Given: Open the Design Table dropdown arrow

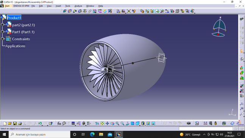Looking at the screenshot, I should point(75,125).
